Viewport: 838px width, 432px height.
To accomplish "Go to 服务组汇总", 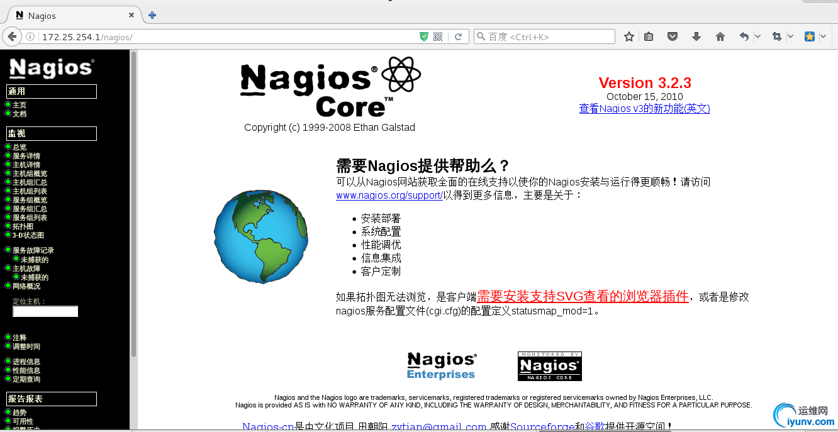I will pyautogui.click(x=30, y=209).
